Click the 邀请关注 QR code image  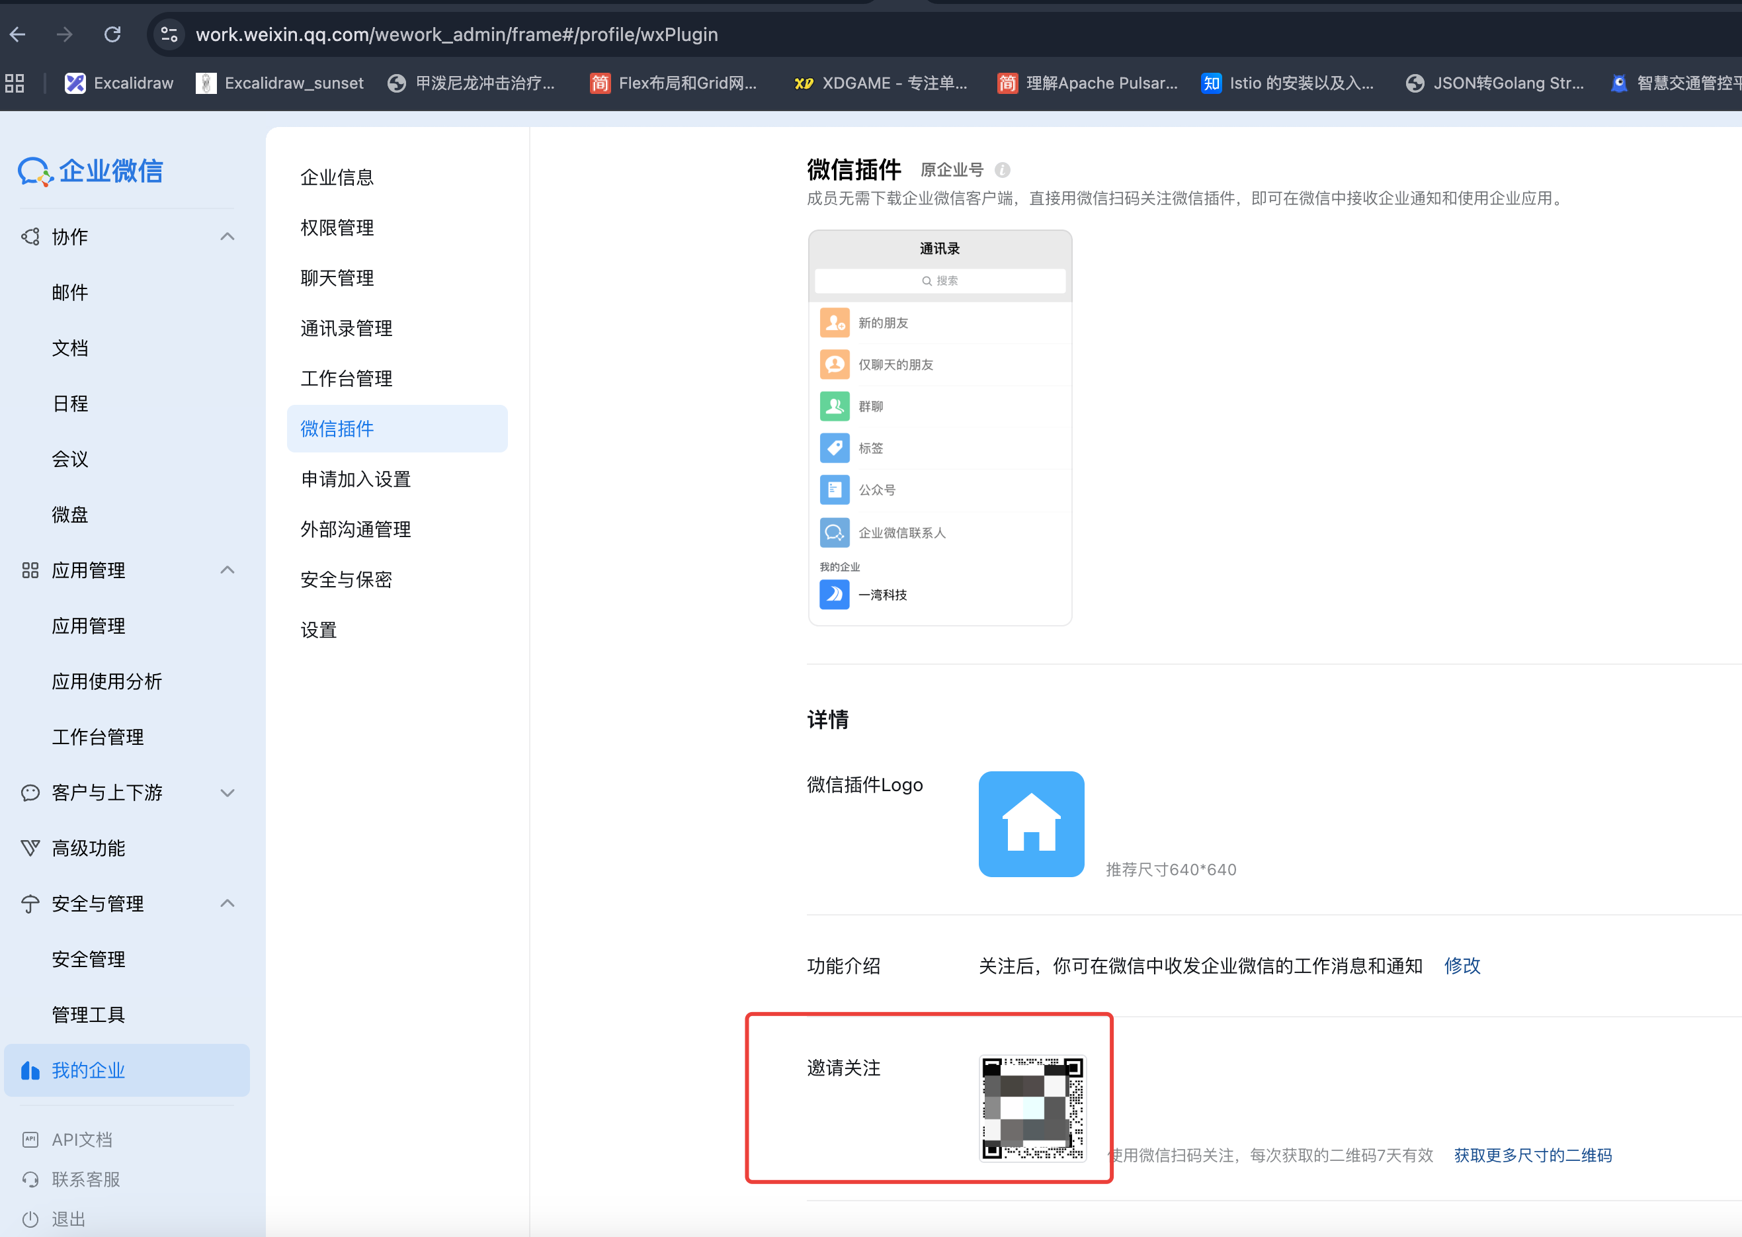[x=1032, y=1110]
